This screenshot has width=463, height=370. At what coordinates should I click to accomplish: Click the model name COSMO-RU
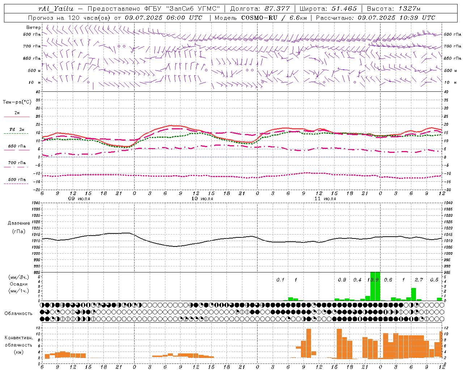pos(259,18)
